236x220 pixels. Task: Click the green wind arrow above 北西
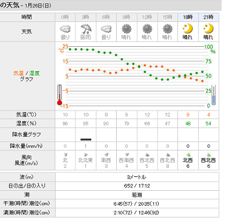tap(188, 155)
